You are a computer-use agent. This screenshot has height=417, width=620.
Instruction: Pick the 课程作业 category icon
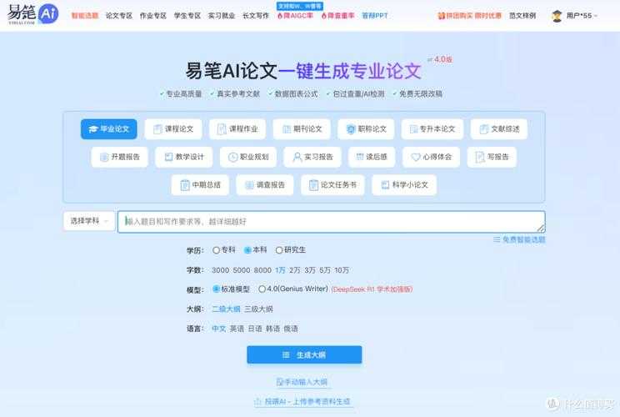tap(222, 129)
